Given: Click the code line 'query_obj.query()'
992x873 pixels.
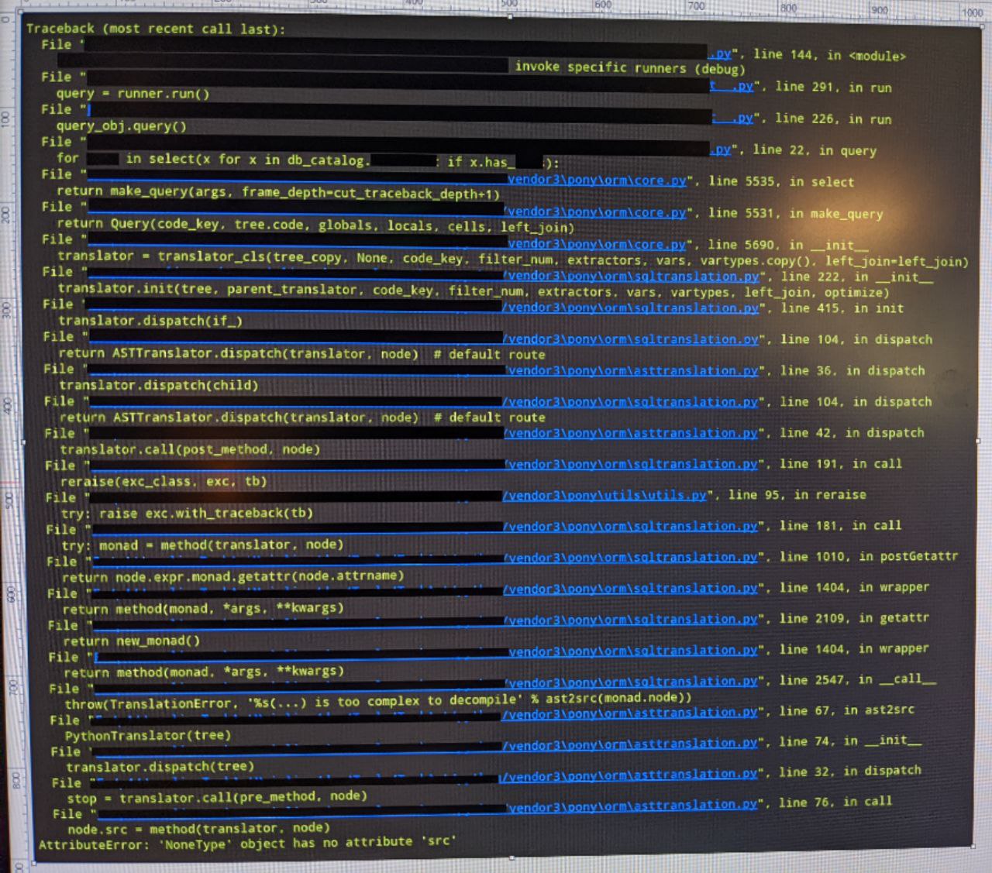Looking at the screenshot, I should [x=121, y=125].
